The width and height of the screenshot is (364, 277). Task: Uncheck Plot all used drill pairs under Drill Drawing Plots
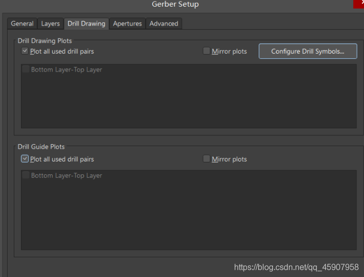pyautogui.click(x=25, y=51)
